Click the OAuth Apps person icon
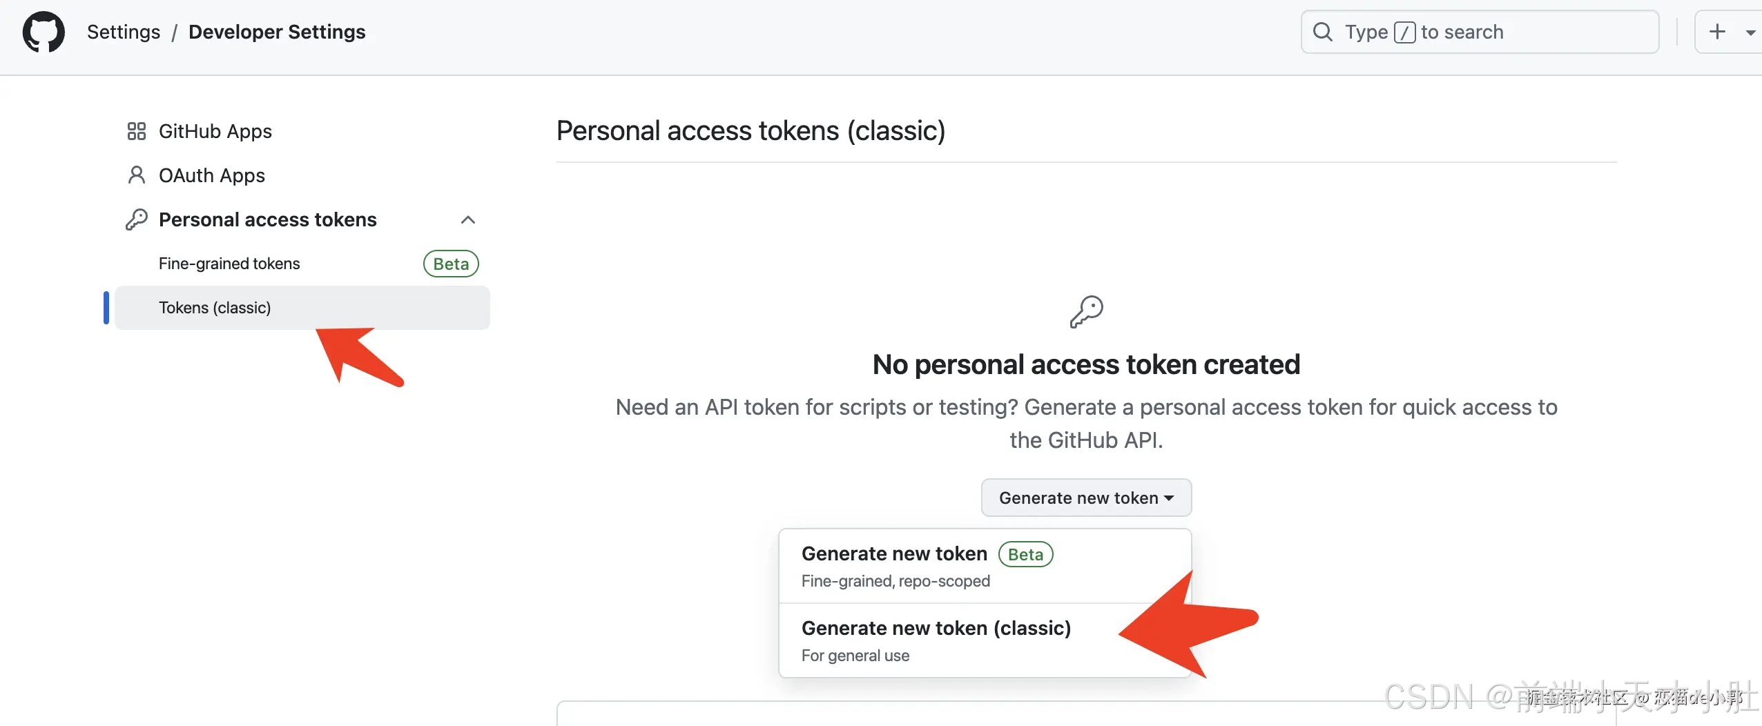 tap(136, 175)
